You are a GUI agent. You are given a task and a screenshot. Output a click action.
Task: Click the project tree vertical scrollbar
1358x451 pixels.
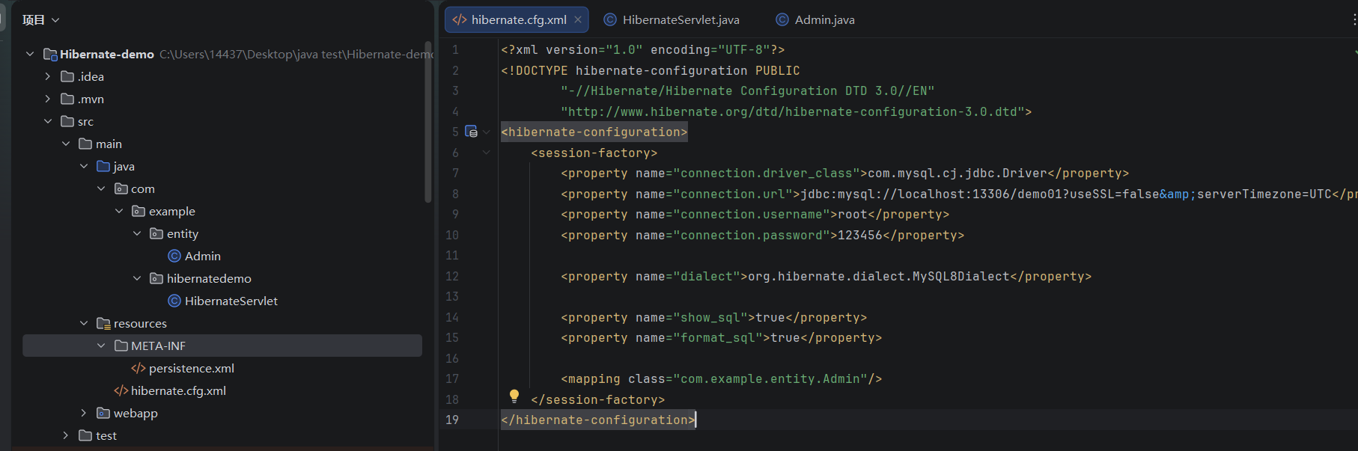[x=428, y=122]
